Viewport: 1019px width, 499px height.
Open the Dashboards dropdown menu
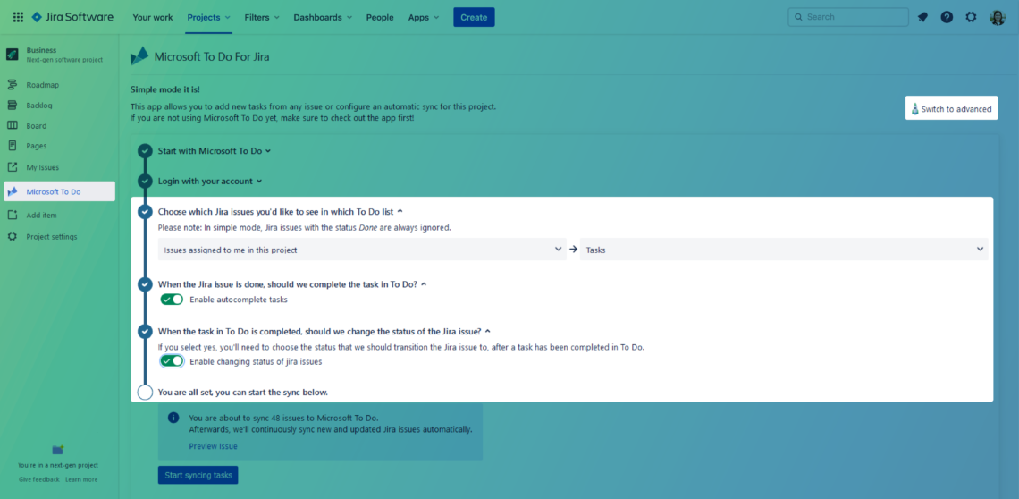coord(323,18)
